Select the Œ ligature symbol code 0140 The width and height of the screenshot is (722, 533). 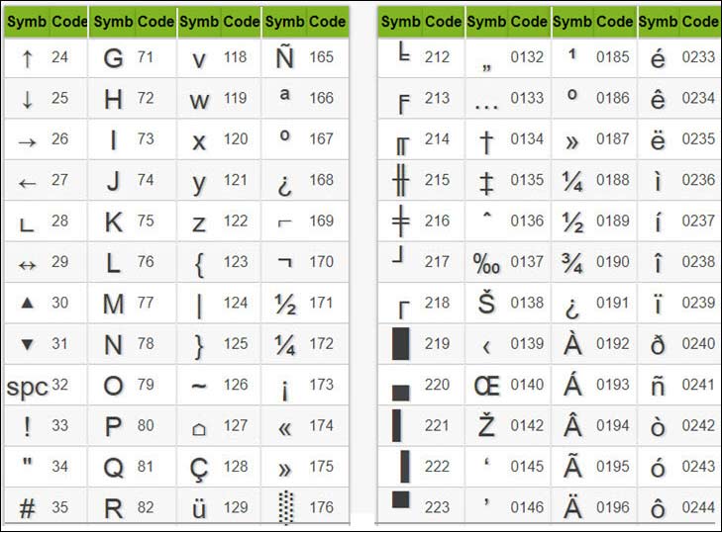[486, 386]
